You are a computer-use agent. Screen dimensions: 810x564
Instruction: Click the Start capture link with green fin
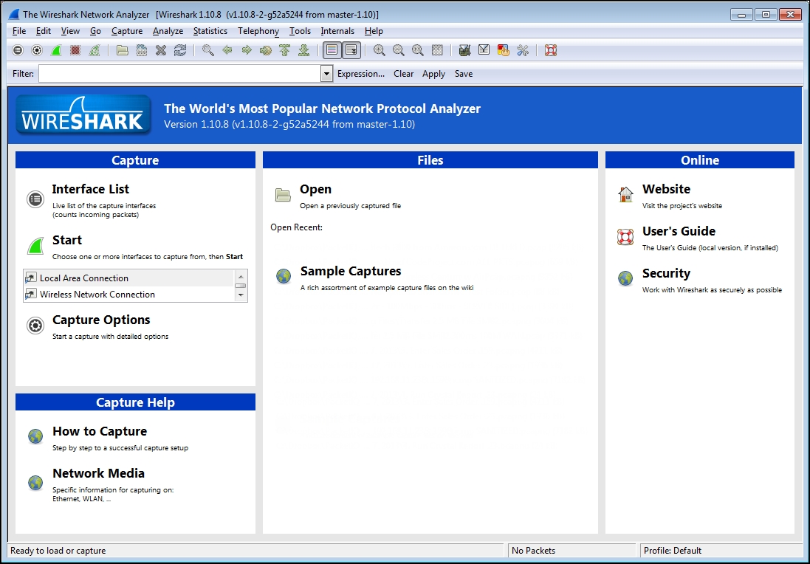(67, 240)
